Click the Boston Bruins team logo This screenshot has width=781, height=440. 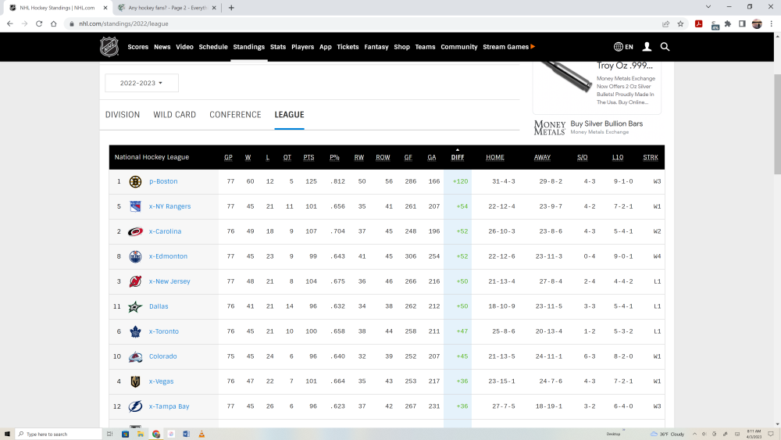pyautogui.click(x=135, y=181)
